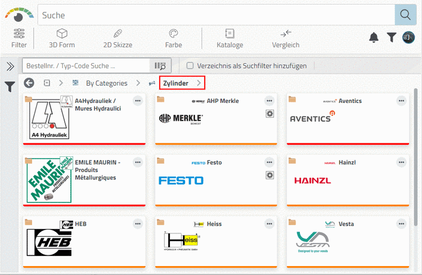Click the search magnifier button
The image size is (422, 275).
tap(406, 15)
